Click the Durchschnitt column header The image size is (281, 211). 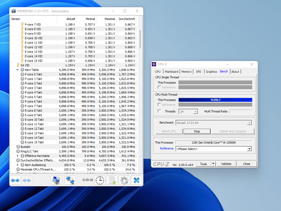(127, 19)
